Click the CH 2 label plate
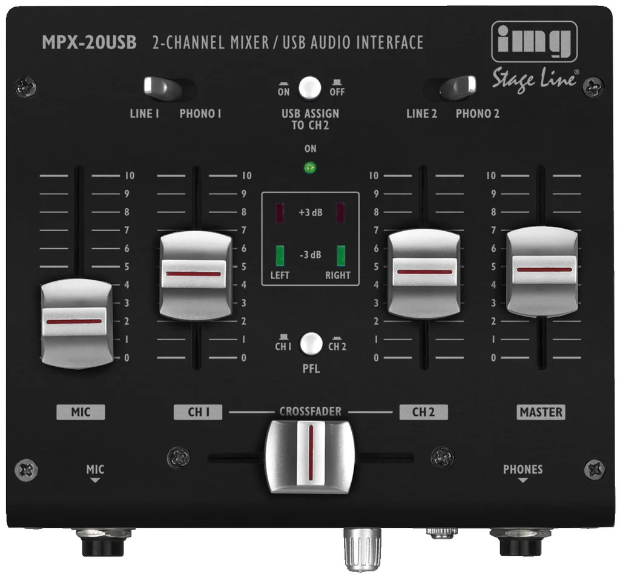 [x=424, y=412]
